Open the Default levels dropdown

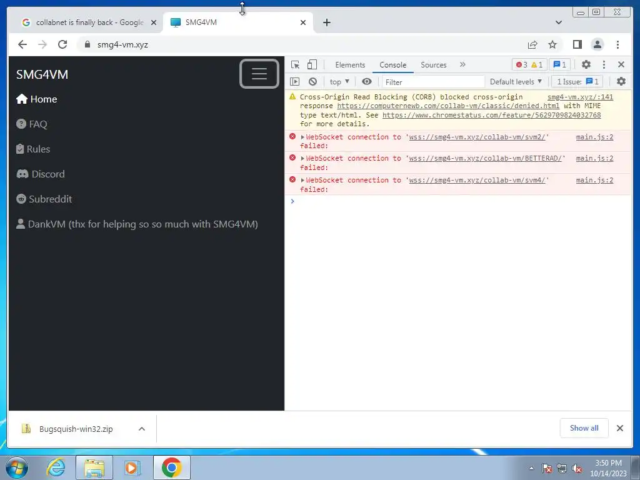click(x=516, y=82)
